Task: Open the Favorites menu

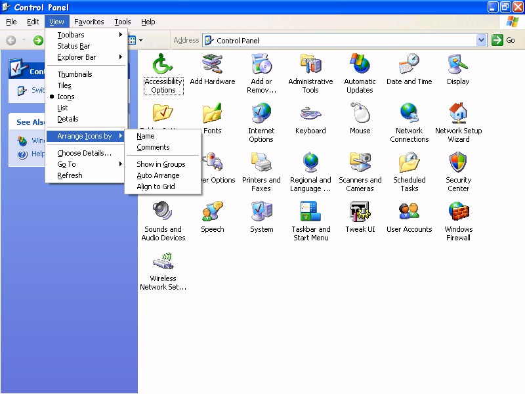Action: [89, 22]
